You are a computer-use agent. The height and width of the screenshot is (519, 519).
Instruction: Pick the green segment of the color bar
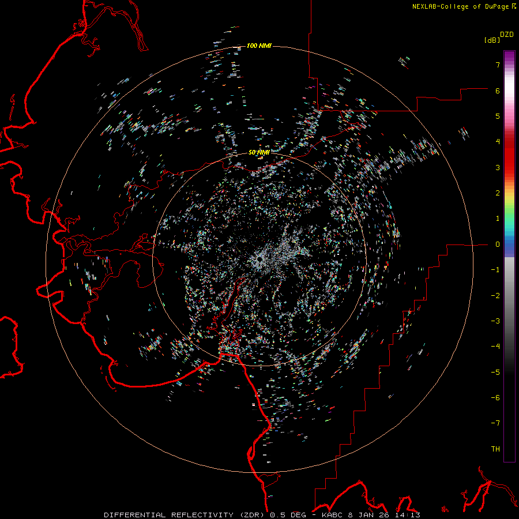pos(509,212)
